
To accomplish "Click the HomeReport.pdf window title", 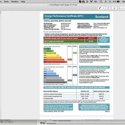I will pyautogui.click(x=63, y=5).
